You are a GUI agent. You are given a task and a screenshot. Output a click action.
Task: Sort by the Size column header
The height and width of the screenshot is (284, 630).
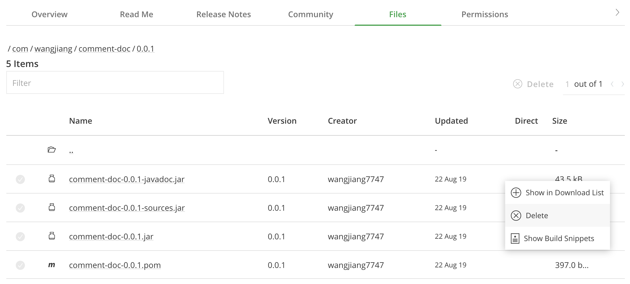pyautogui.click(x=560, y=121)
